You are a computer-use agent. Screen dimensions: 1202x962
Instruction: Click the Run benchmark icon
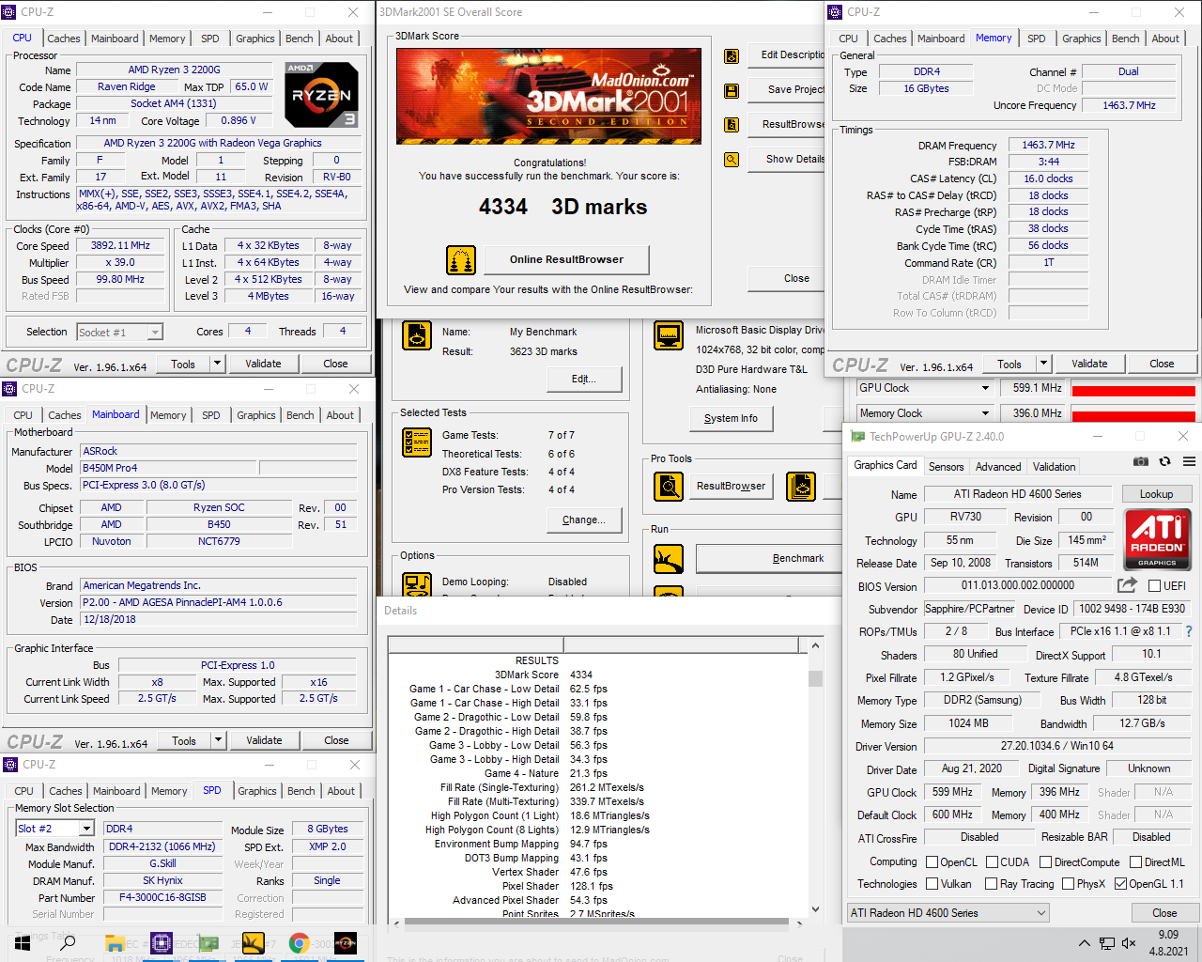point(669,558)
